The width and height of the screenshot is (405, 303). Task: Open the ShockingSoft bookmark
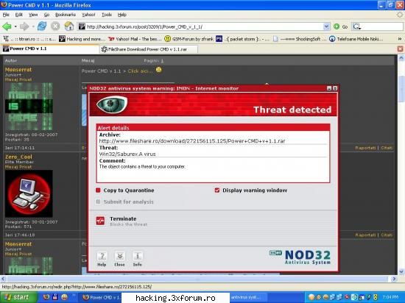[x=300, y=39]
